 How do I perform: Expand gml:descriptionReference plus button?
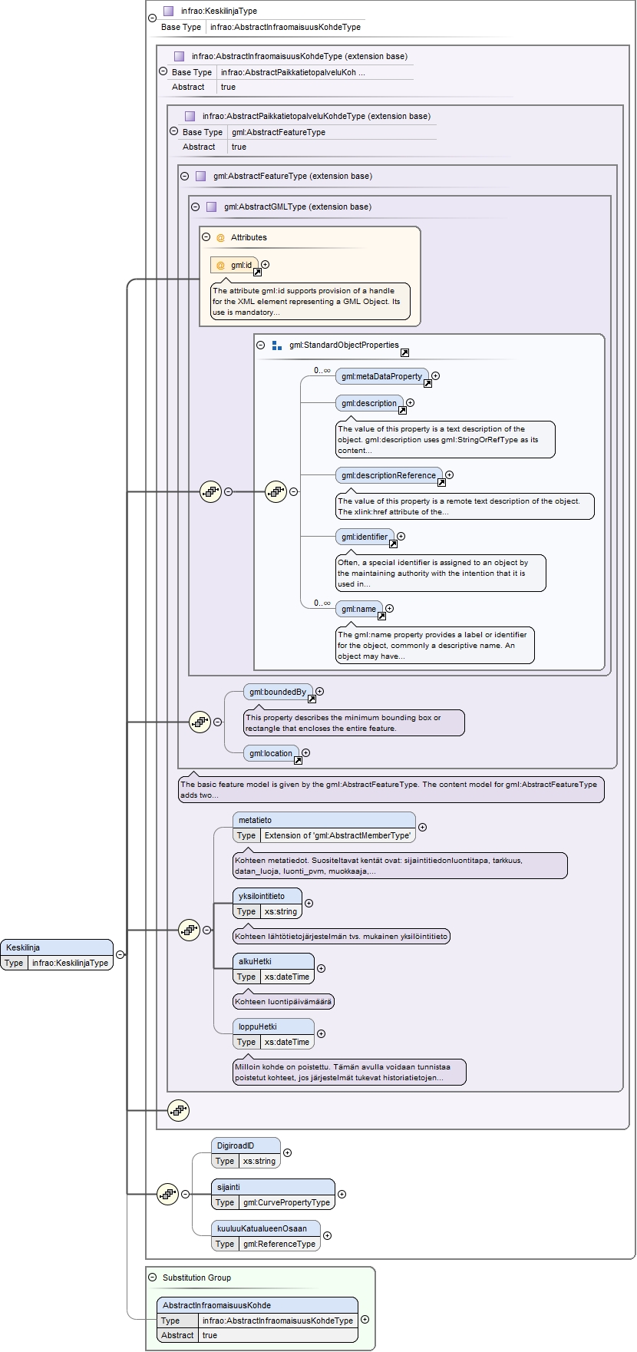(450, 474)
